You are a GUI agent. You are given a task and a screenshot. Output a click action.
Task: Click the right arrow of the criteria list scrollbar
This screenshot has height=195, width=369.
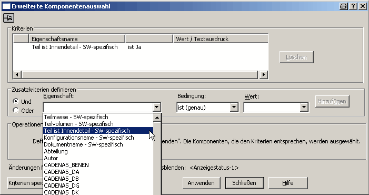263,75
